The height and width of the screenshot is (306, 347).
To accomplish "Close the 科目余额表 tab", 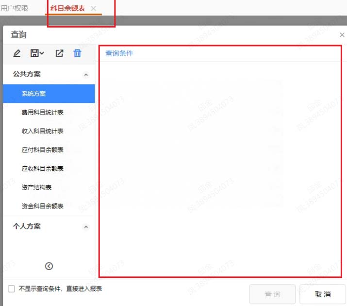I will pyautogui.click(x=94, y=9).
